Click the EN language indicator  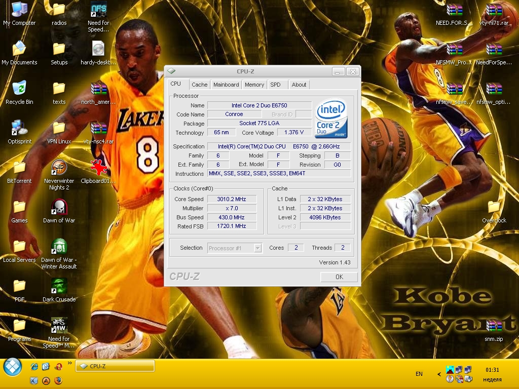[x=419, y=374]
